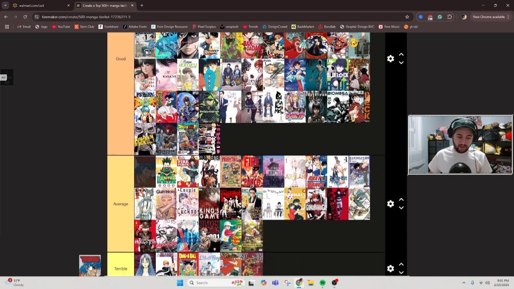
Task: Open Copilot from the taskbar
Action: (263, 283)
